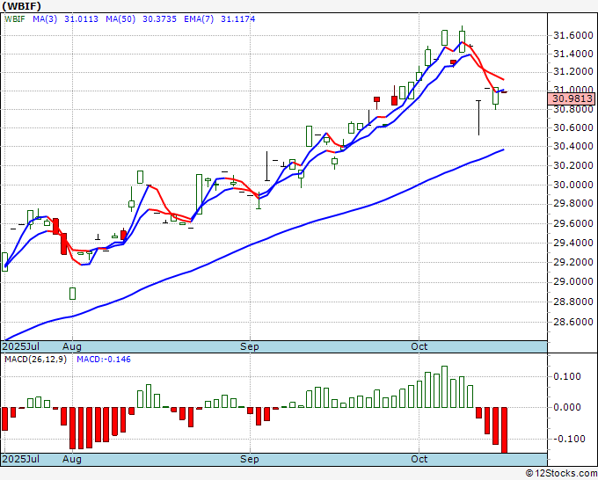This screenshot has height=480, width=598.
Task: Click the 2025Jul label on MACD axis
Action: tap(20, 459)
